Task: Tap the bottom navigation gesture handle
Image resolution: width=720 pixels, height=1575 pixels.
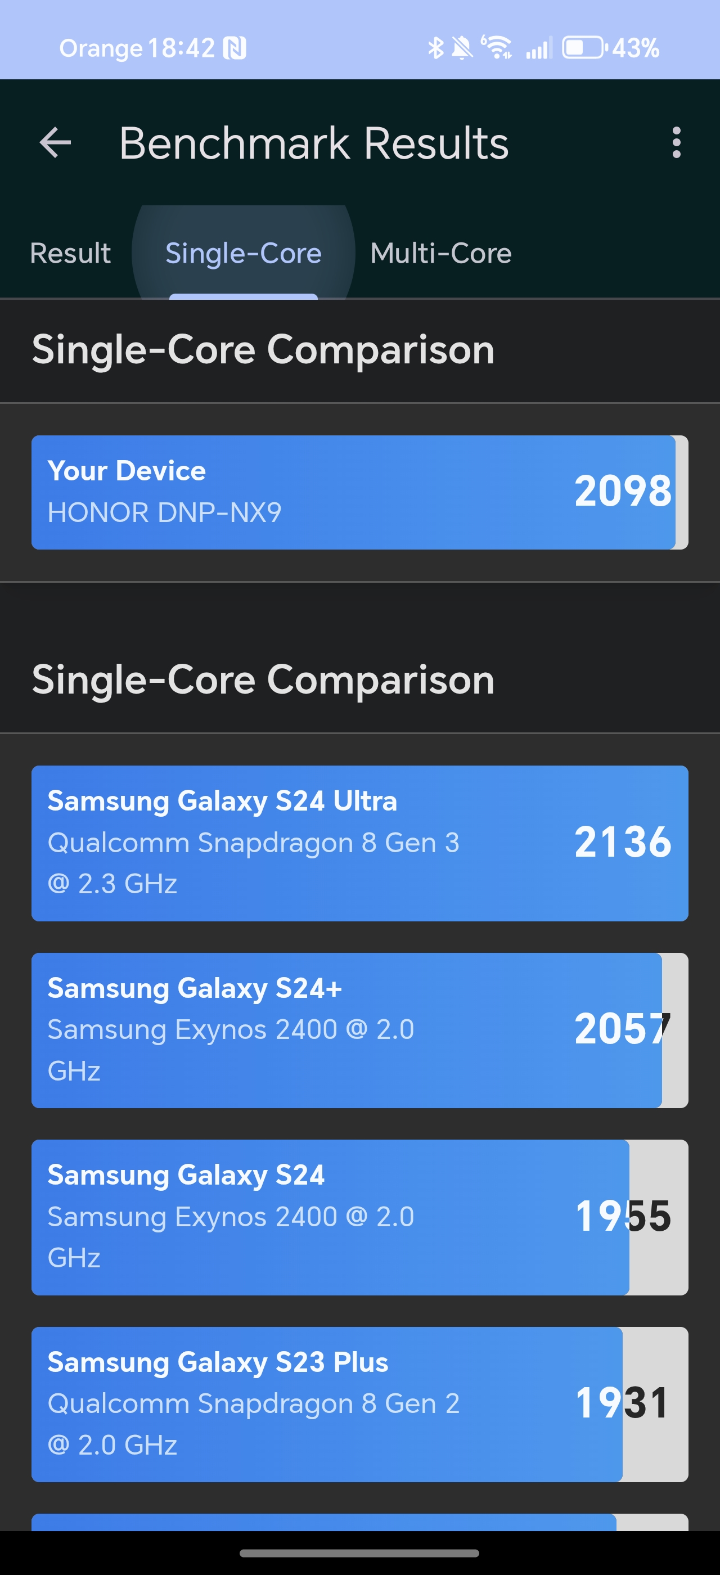Action: 359,1552
